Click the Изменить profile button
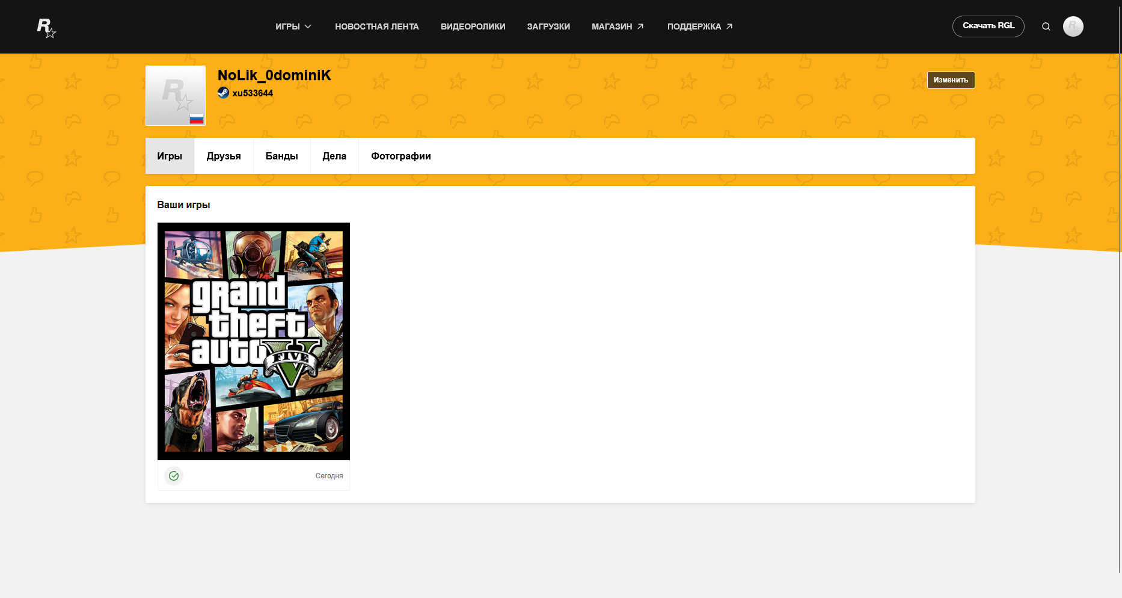Screen dimensions: 1122x598 coord(951,80)
